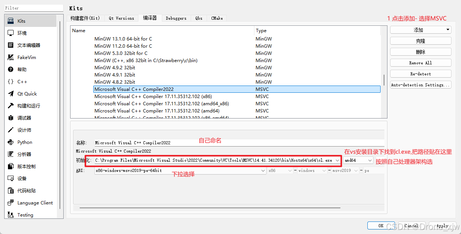Click the Re-detect button

pyautogui.click(x=420, y=74)
